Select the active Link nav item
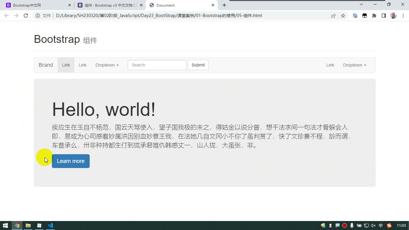409x230 pixels. 66,65
